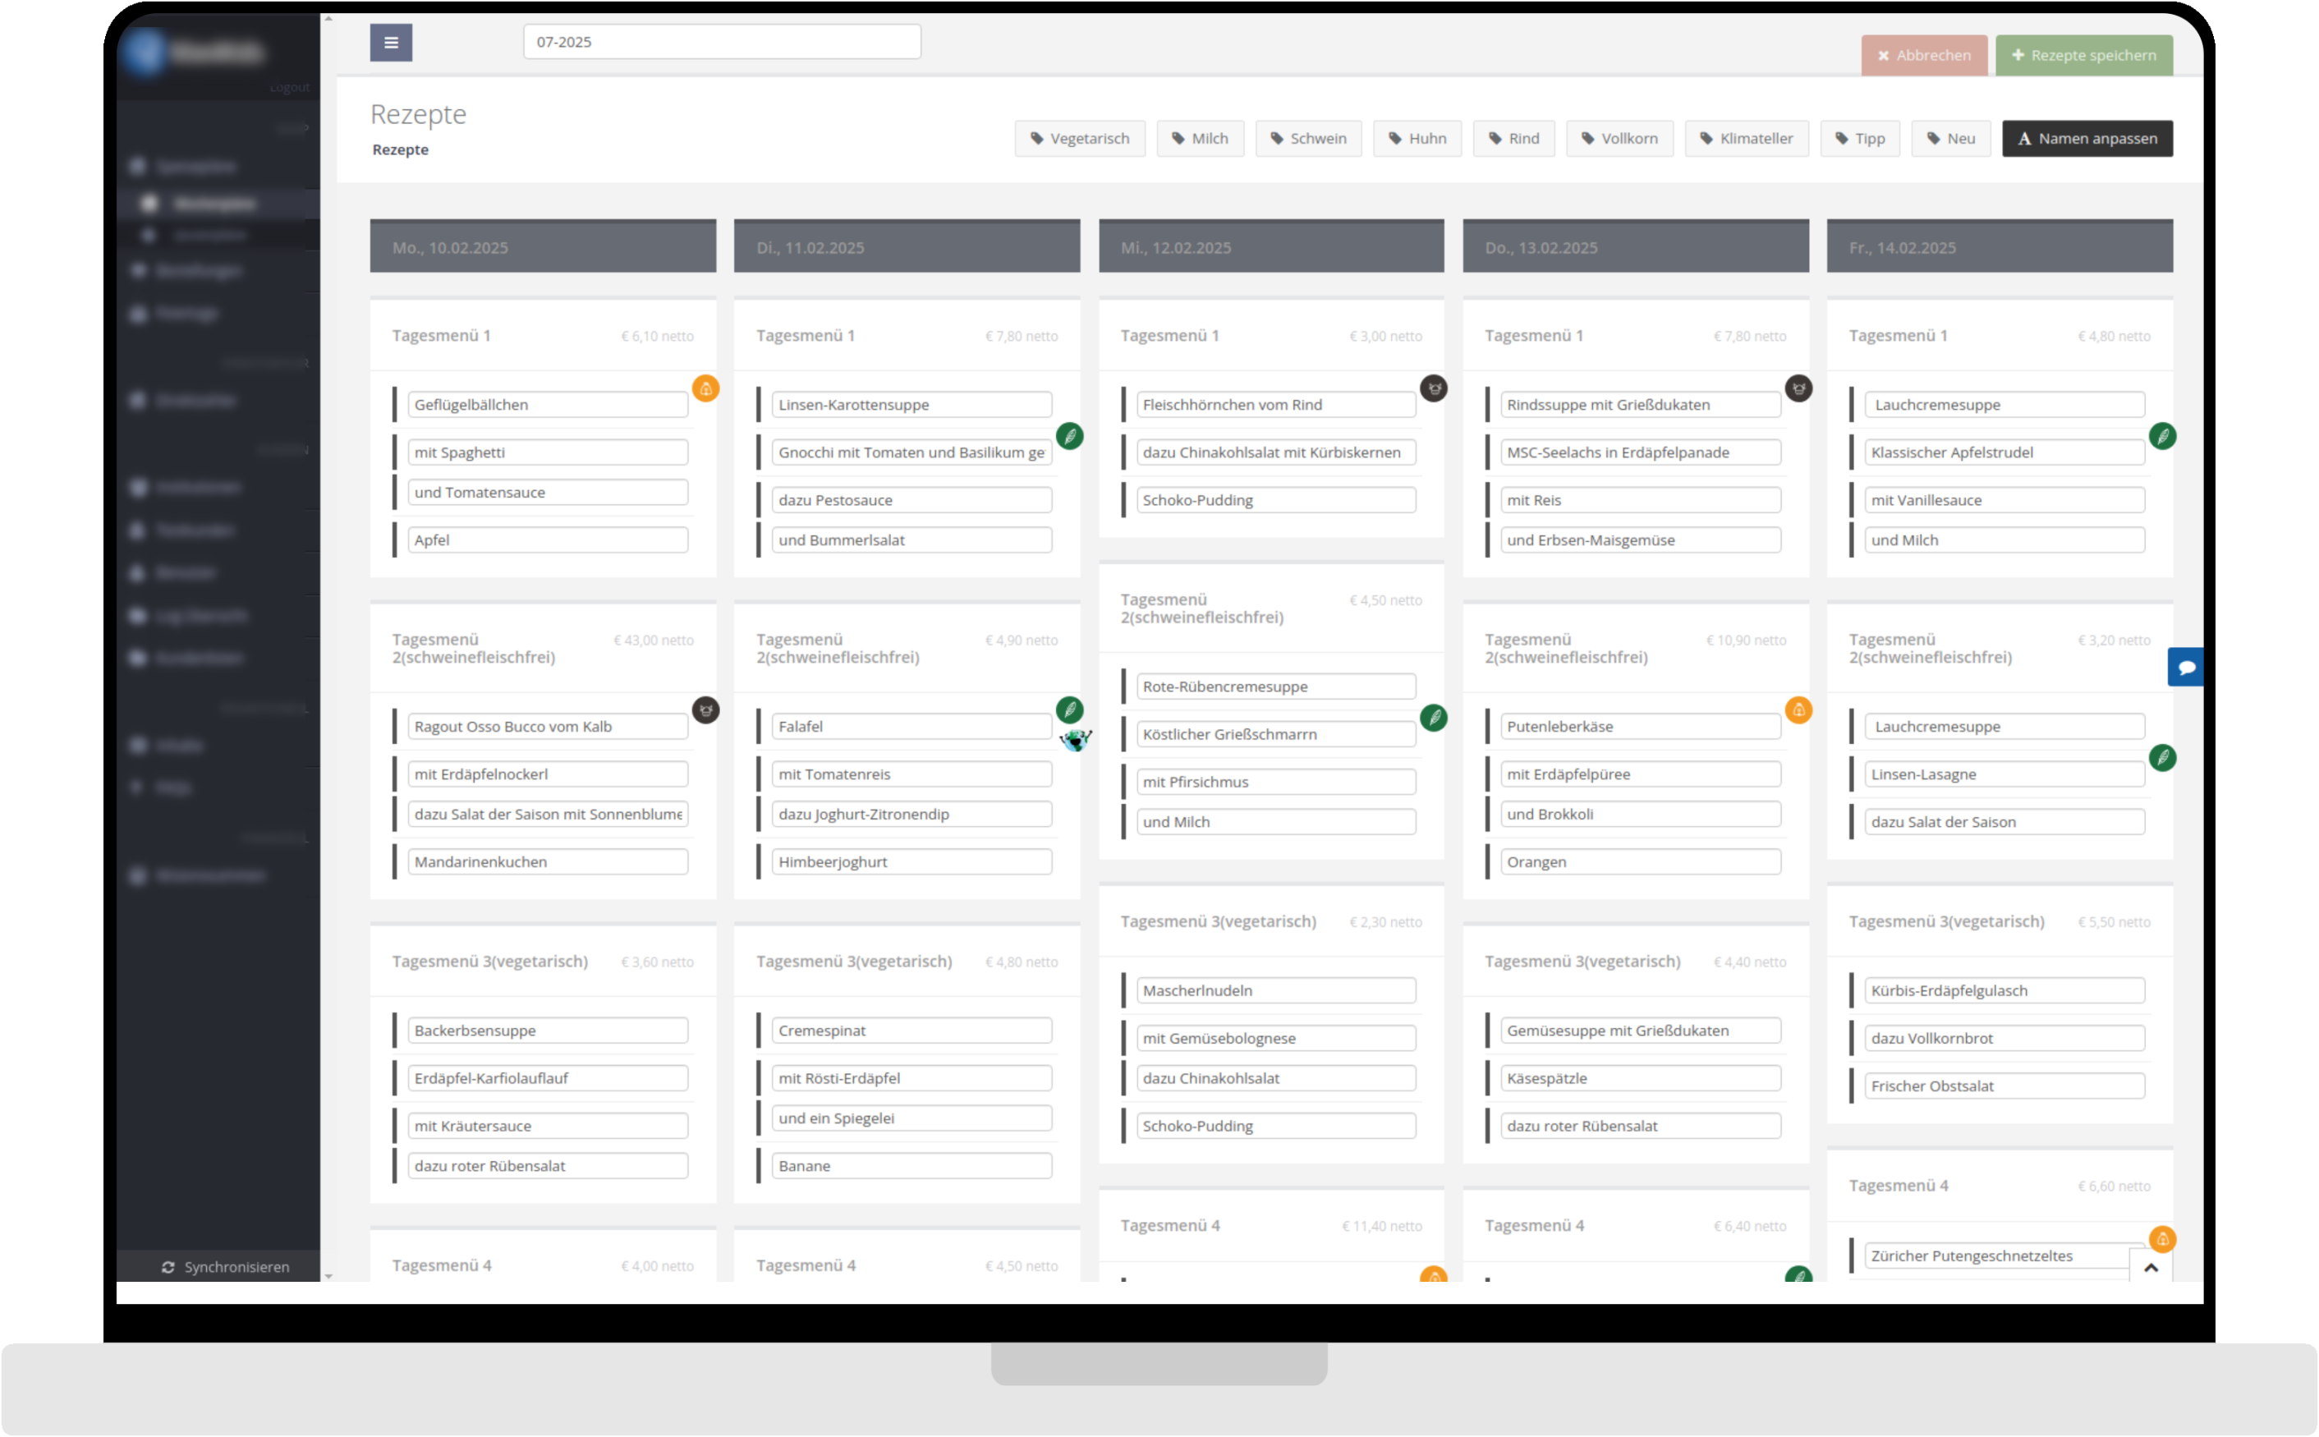Click the orange hen icon on Putenleberkäse menu
Image resolution: width=2319 pixels, height=1437 pixels.
click(x=1799, y=710)
